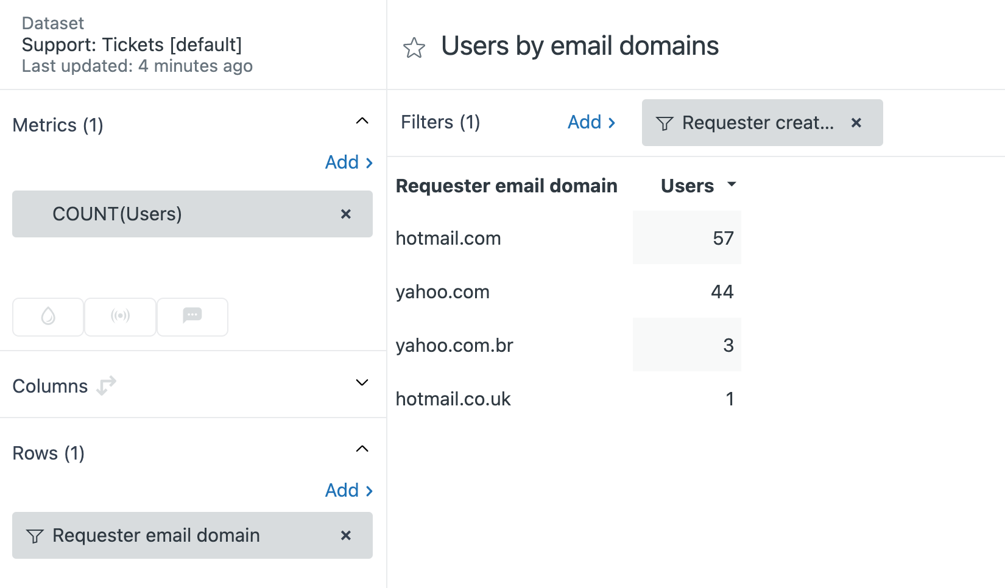
Task: Click the value 44 cell
Action: point(687,291)
